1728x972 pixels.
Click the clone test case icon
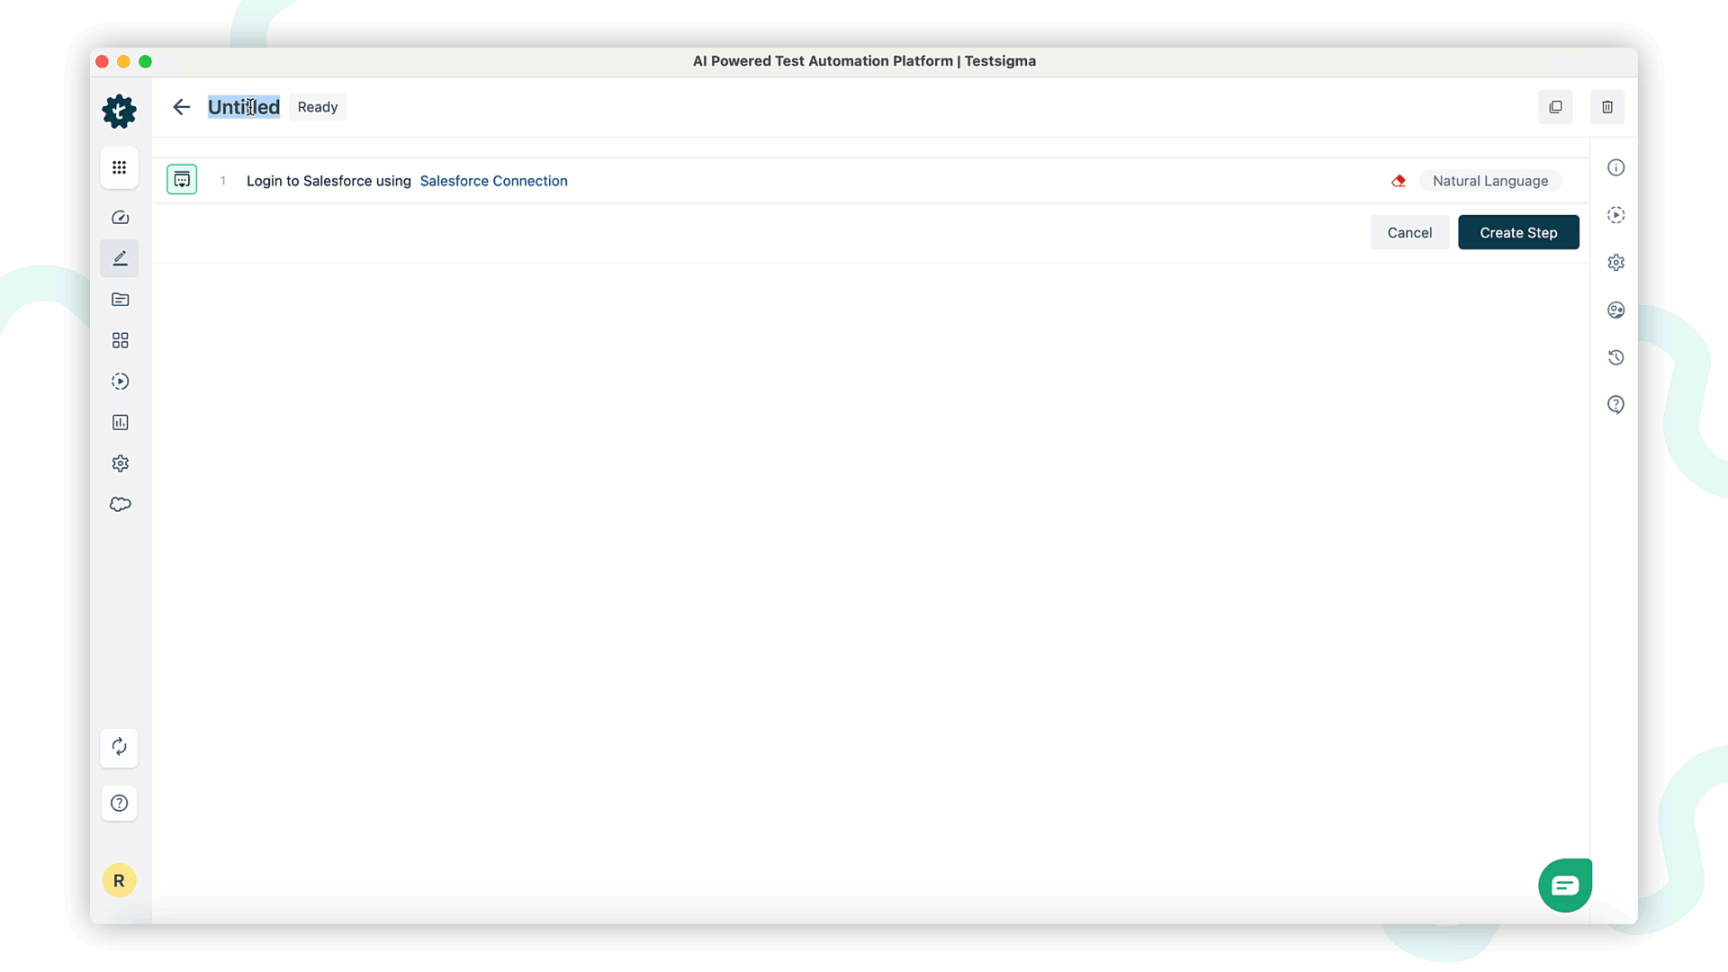coord(1555,107)
